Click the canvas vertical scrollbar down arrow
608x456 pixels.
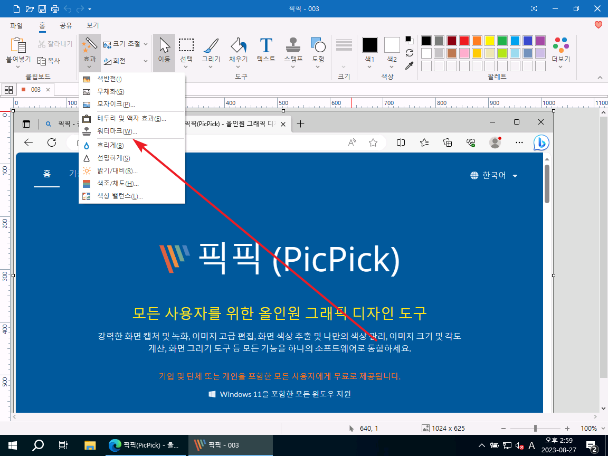603,408
